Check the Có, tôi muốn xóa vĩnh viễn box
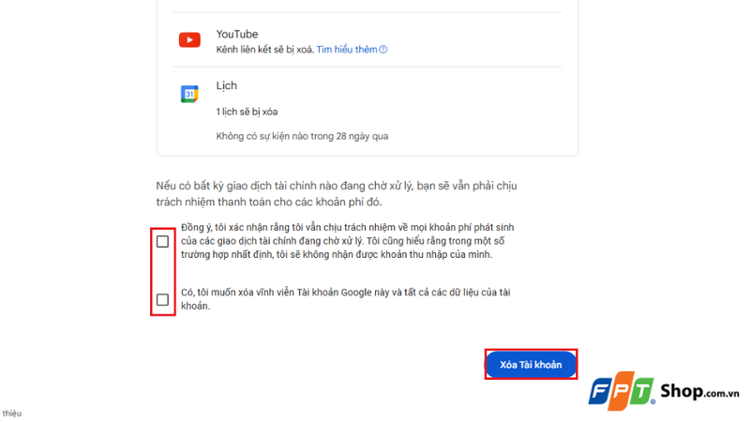This screenshot has width=750, height=422. click(x=162, y=300)
